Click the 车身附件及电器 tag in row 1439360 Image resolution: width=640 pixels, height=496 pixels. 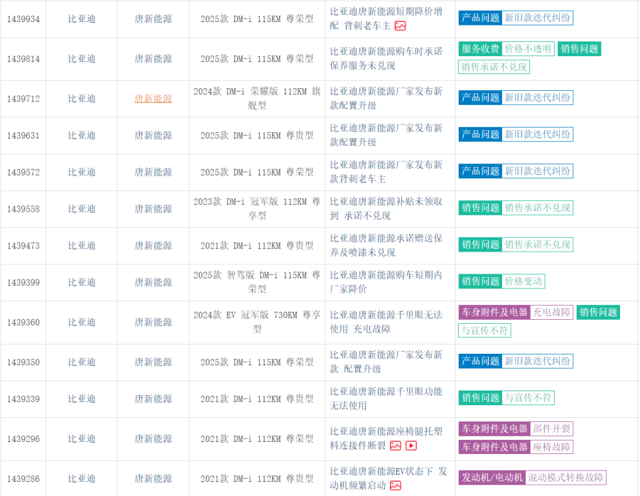[x=495, y=312]
